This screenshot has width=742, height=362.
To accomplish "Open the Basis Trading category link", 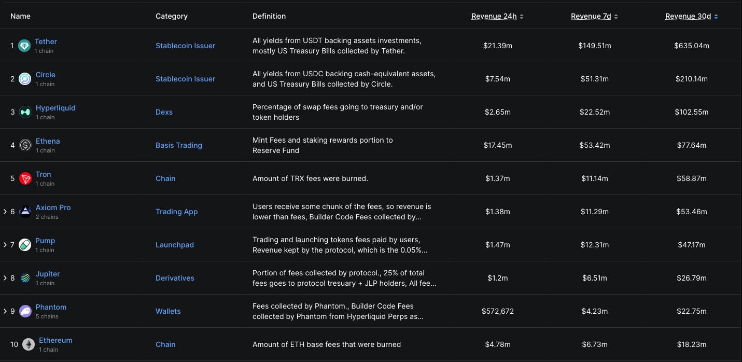I will click(x=179, y=145).
